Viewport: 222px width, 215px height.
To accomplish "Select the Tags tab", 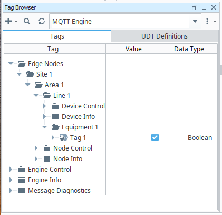I will tap(57, 36).
